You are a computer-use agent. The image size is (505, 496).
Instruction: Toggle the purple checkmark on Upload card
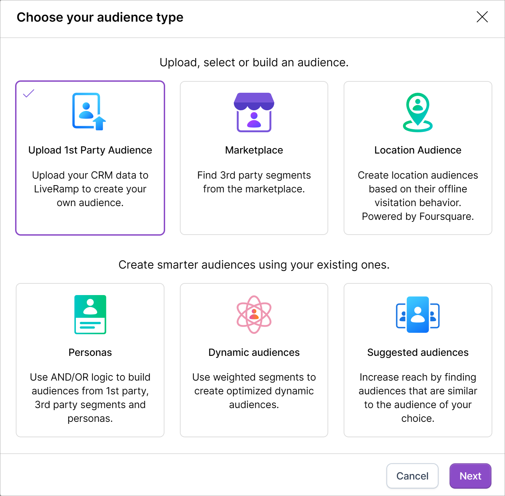(x=28, y=93)
